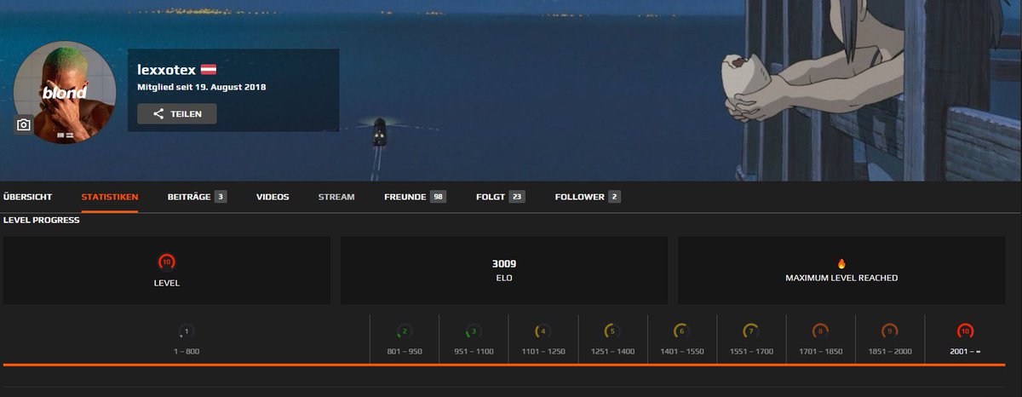Click the '1701 – 1850' ELO range
Image resolution: width=1022 pixels, height=397 pixels.
(820, 351)
